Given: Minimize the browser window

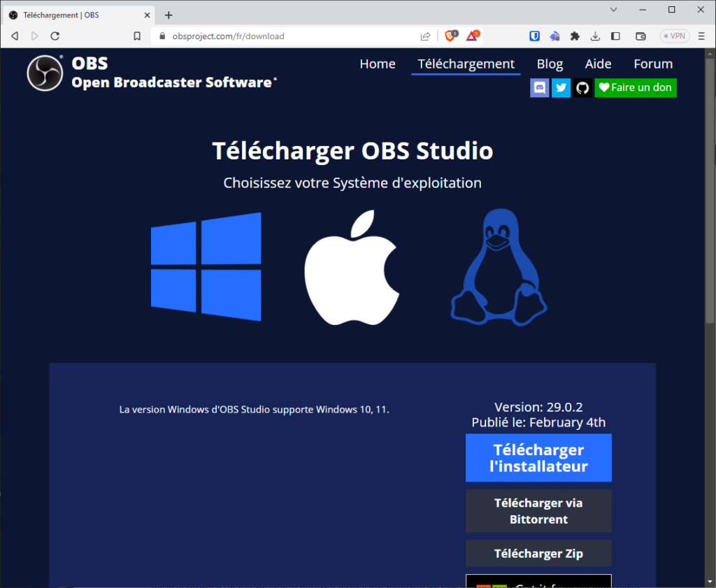Looking at the screenshot, I should 643,10.
